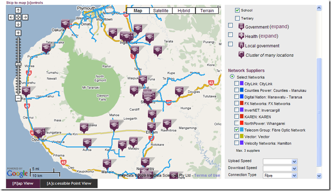This screenshot has height=191, width=331.
Task: Select the Select Networks radio button
Action: [x=232, y=76]
